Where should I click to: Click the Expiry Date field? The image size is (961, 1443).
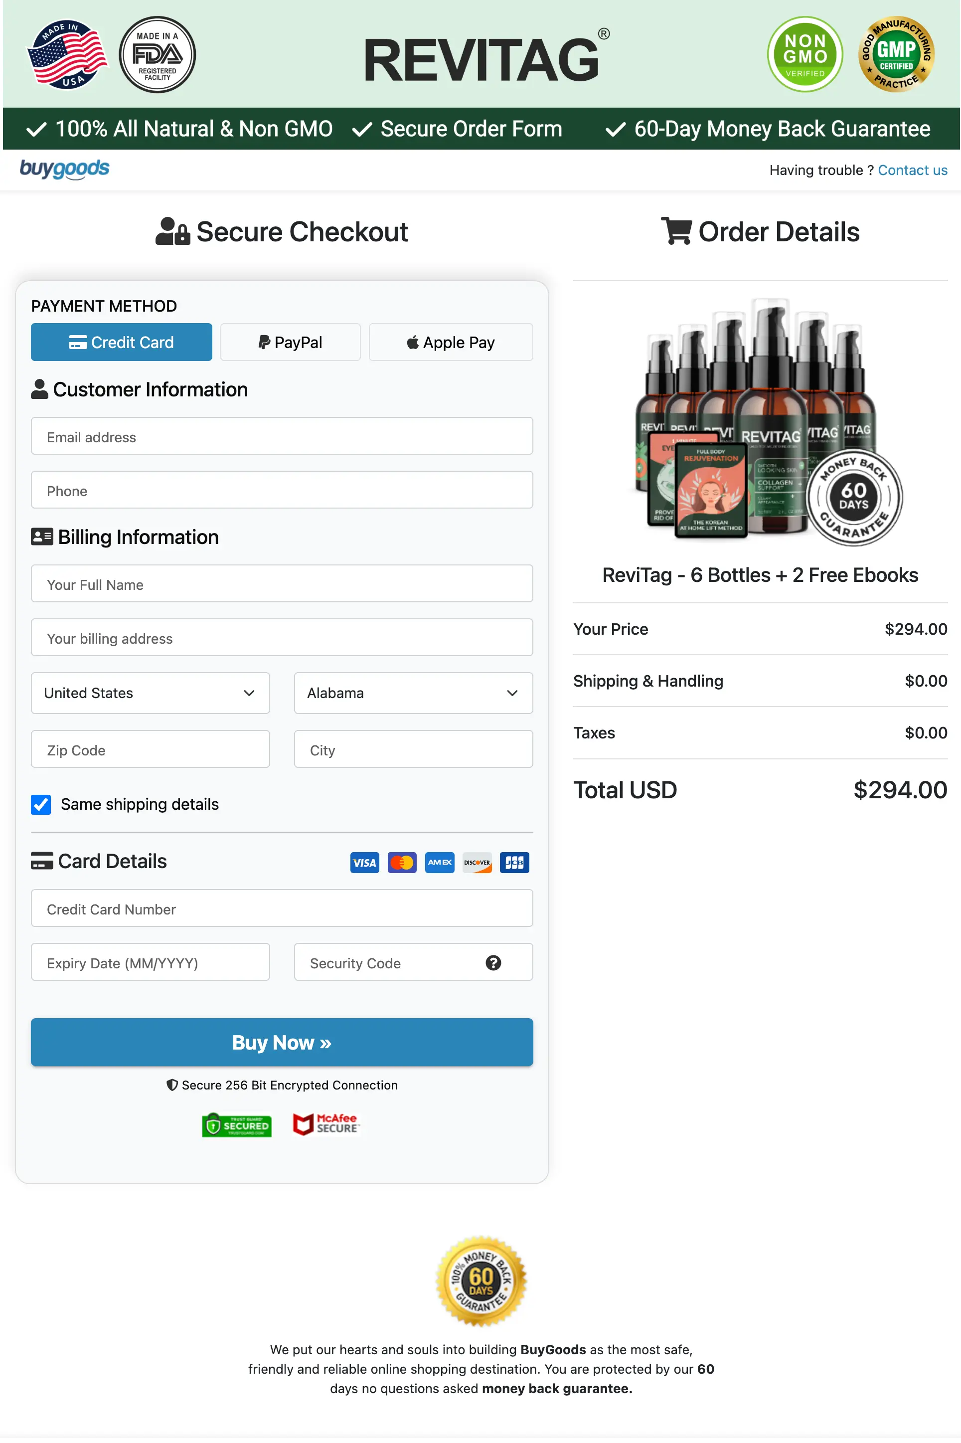[150, 962]
